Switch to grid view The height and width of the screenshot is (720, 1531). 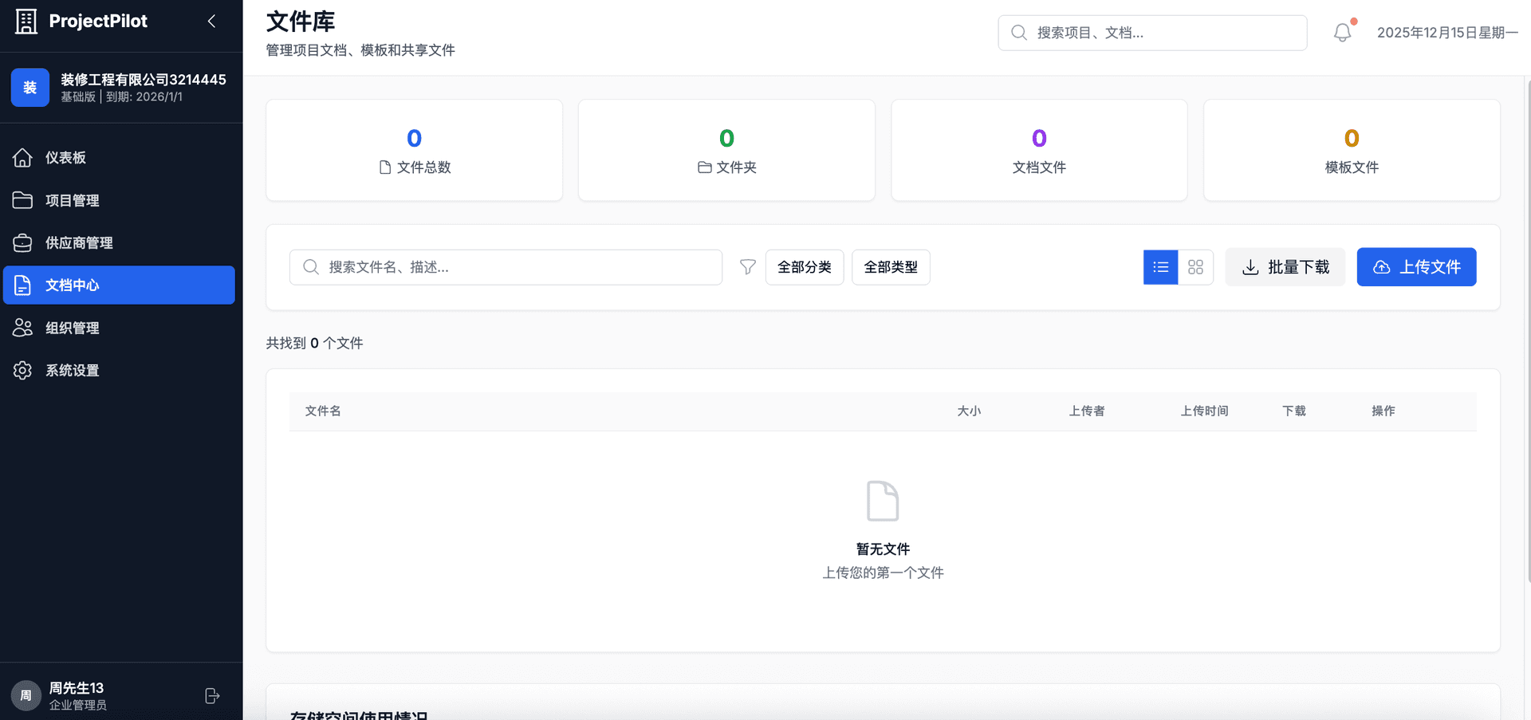1195,267
